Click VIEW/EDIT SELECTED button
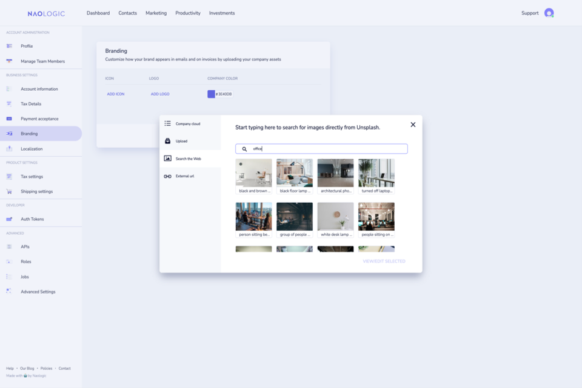The height and width of the screenshot is (388, 582). click(384, 261)
